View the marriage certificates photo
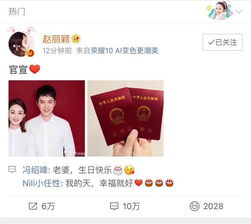 click(x=125, y=118)
